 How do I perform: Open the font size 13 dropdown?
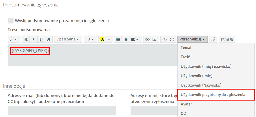pyautogui.click(x=90, y=39)
